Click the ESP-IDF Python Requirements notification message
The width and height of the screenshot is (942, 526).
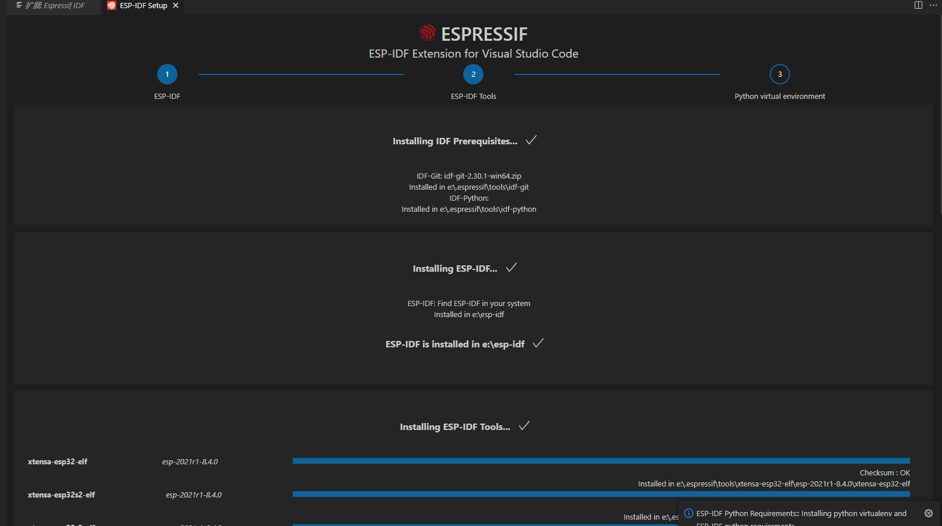[803, 513]
